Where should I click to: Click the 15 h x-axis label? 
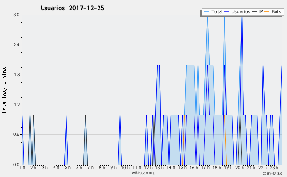(x=182, y=167)
